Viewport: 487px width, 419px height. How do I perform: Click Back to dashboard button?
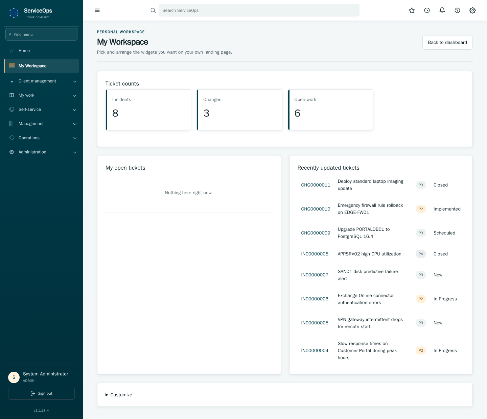[447, 42]
